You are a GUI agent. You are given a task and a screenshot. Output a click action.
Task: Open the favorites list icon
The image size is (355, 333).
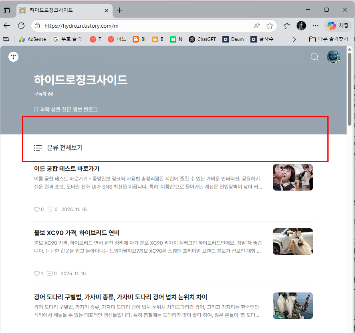pos(287,26)
